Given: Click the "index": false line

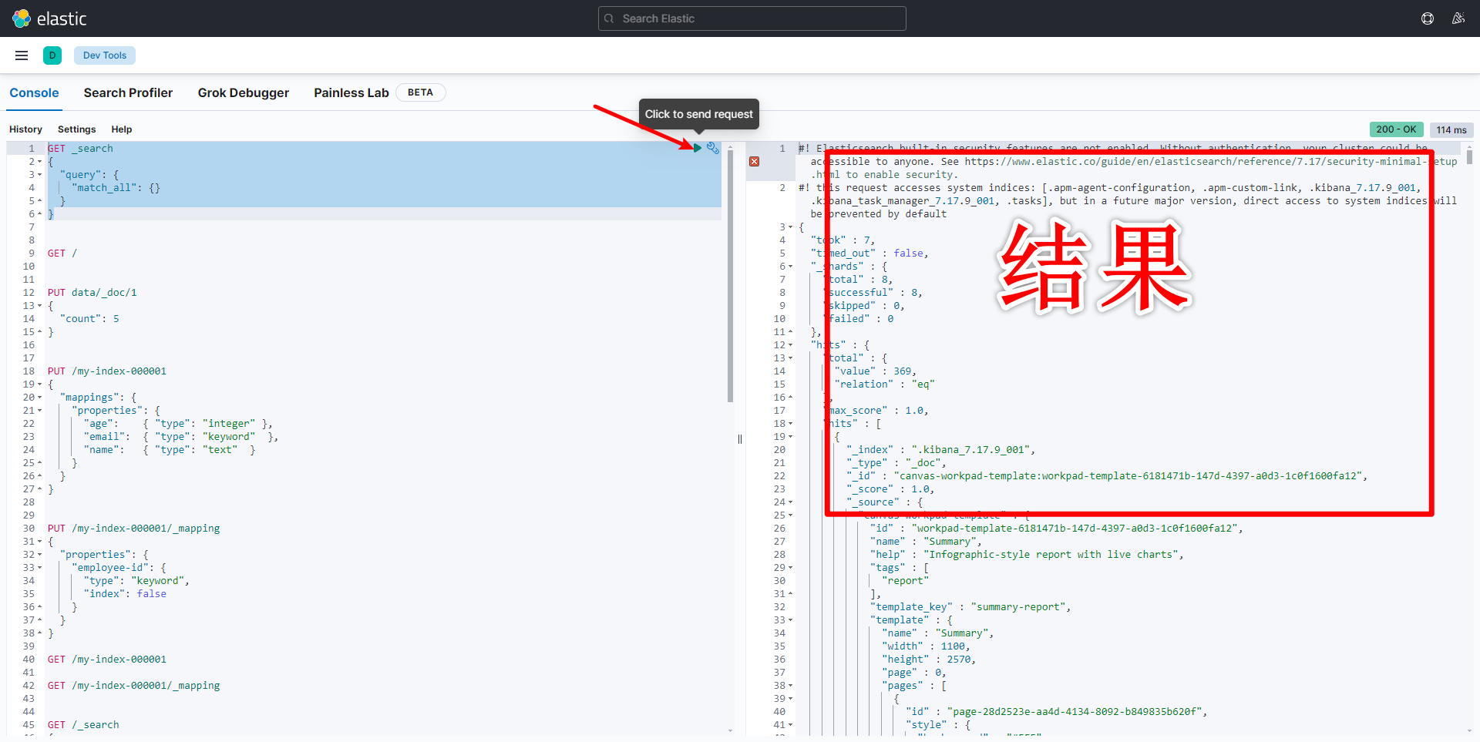Looking at the screenshot, I should coord(125,594).
